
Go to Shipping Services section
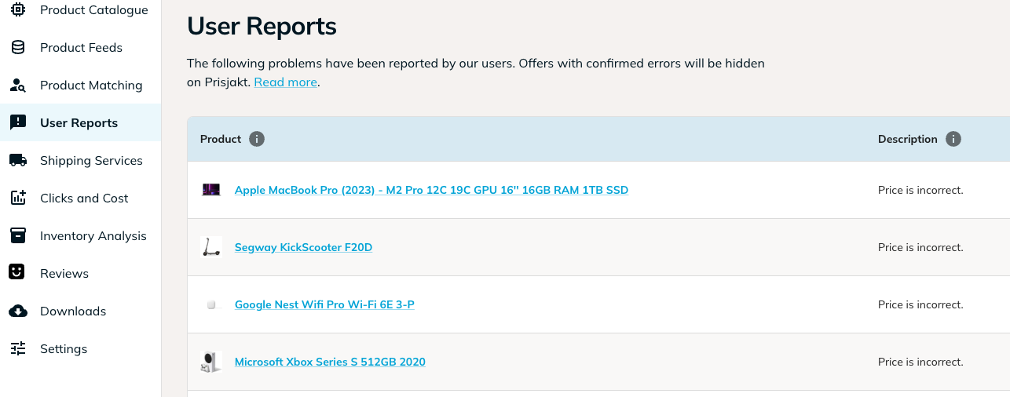(x=81, y=161)
